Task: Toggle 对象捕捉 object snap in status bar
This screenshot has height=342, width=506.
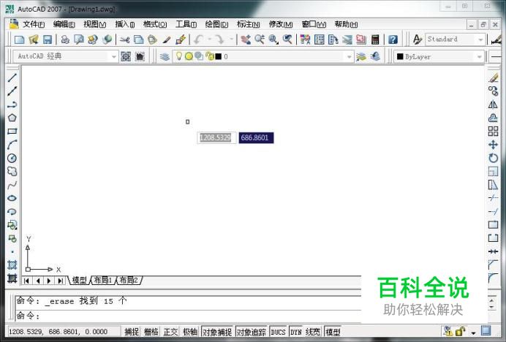Action: pyautogui.click(x=217, y=332)
